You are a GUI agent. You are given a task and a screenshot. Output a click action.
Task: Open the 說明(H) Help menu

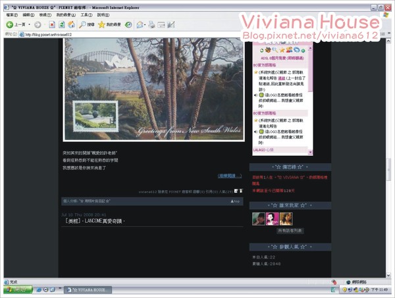[103, 15]
